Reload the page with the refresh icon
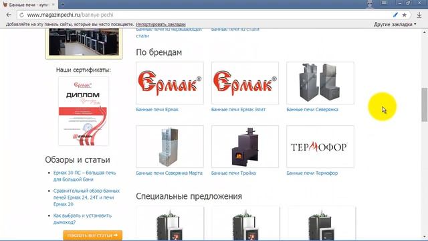This screenshot has height=241, width=428. tap(21, 15)
